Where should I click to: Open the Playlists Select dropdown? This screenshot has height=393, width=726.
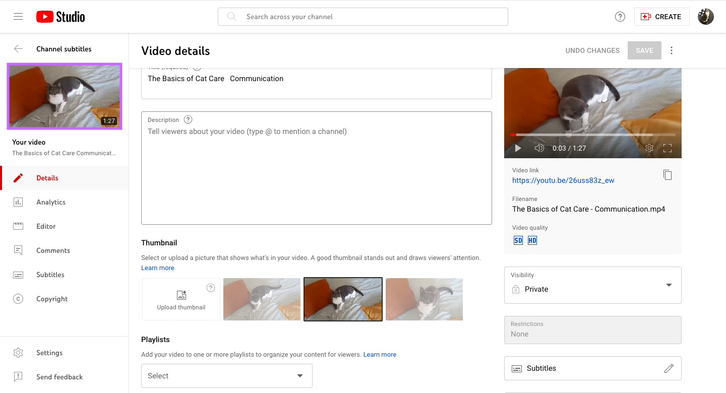tap(226, 376)
